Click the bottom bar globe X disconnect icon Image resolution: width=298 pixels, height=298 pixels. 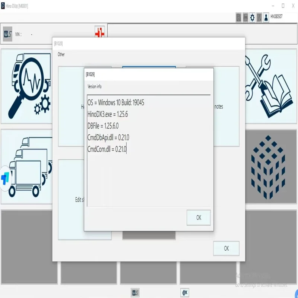point(185,292)
